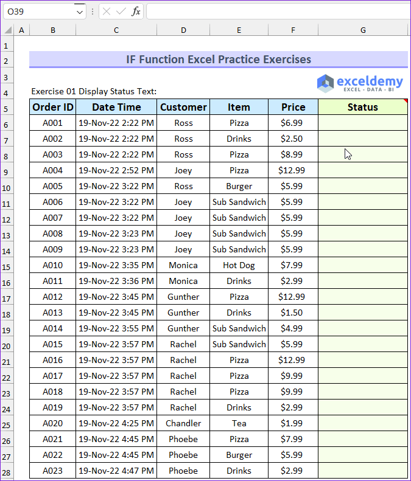
Task: Open the Name Box dropdown arrow
Action: (x=80, y=11)
